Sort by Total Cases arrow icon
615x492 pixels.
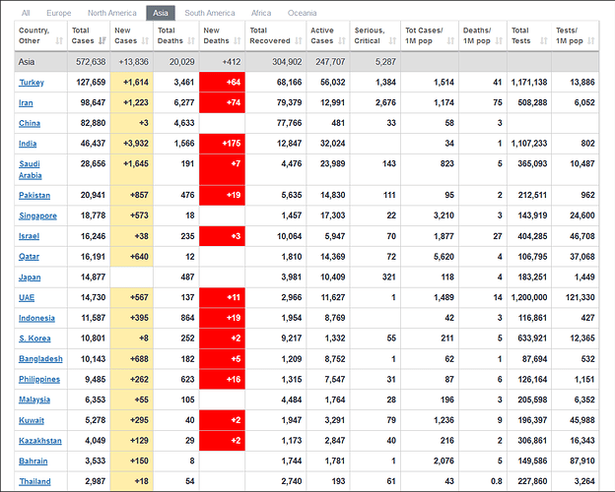pos(102,40)
